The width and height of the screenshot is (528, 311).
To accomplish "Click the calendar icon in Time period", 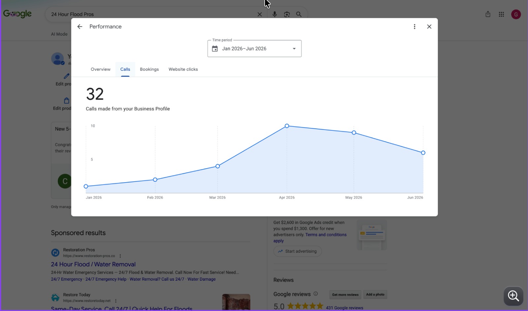I will [215, 49].
